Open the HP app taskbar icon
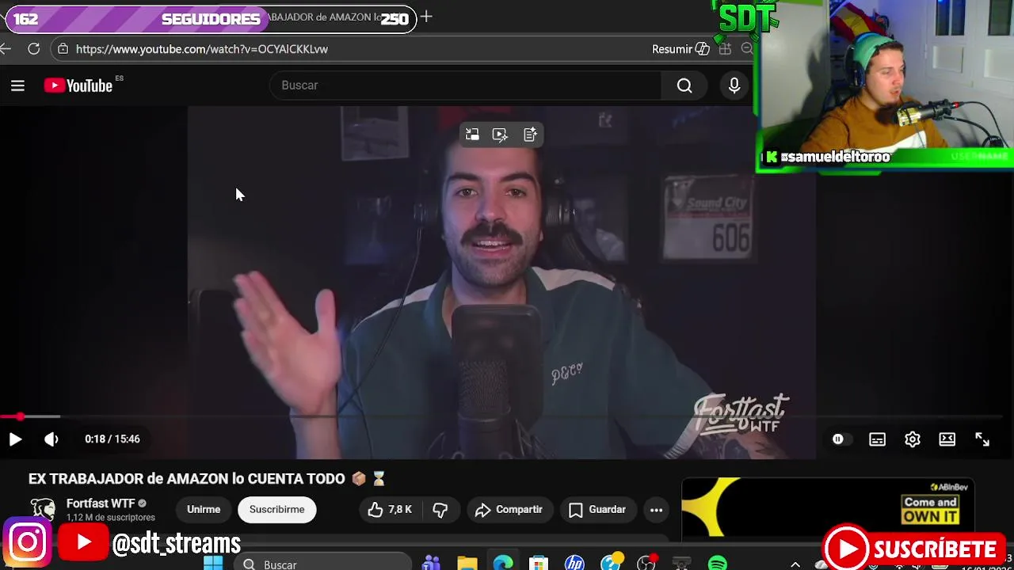Viewport: 1014px width, 570px height. (x=574, y=564)
